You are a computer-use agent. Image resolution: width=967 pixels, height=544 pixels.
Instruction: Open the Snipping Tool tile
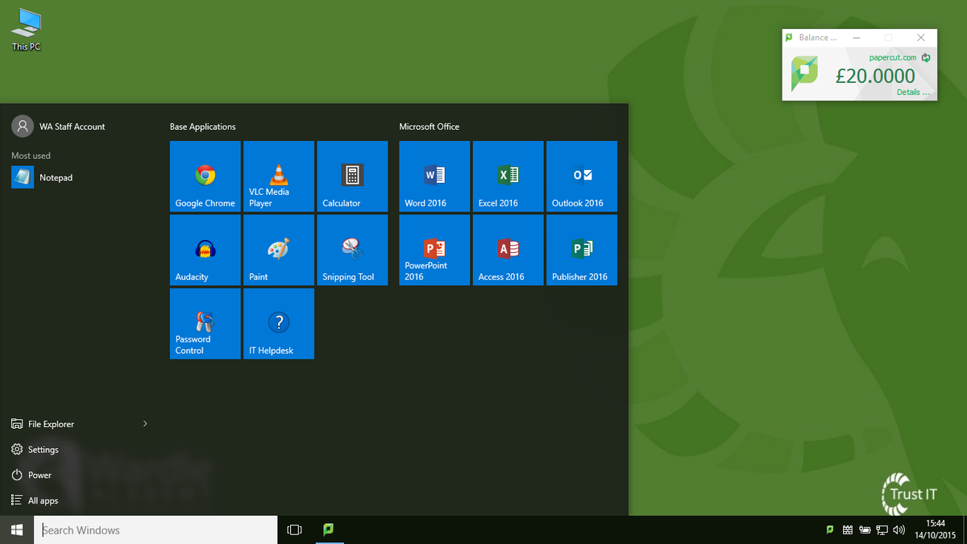352,250
